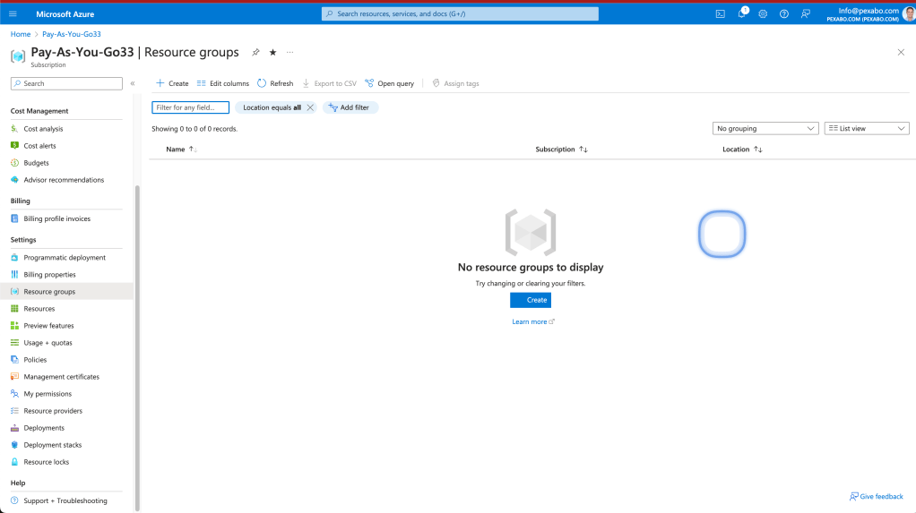Viewport: 916px width, 513px height.
Task: Open the feedback icon in top bar
Action: (806, 14)
